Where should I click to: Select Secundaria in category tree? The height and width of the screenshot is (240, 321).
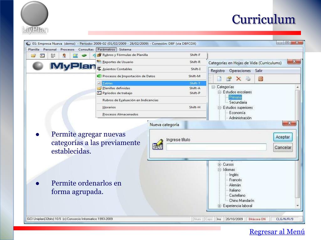point(238,102)
